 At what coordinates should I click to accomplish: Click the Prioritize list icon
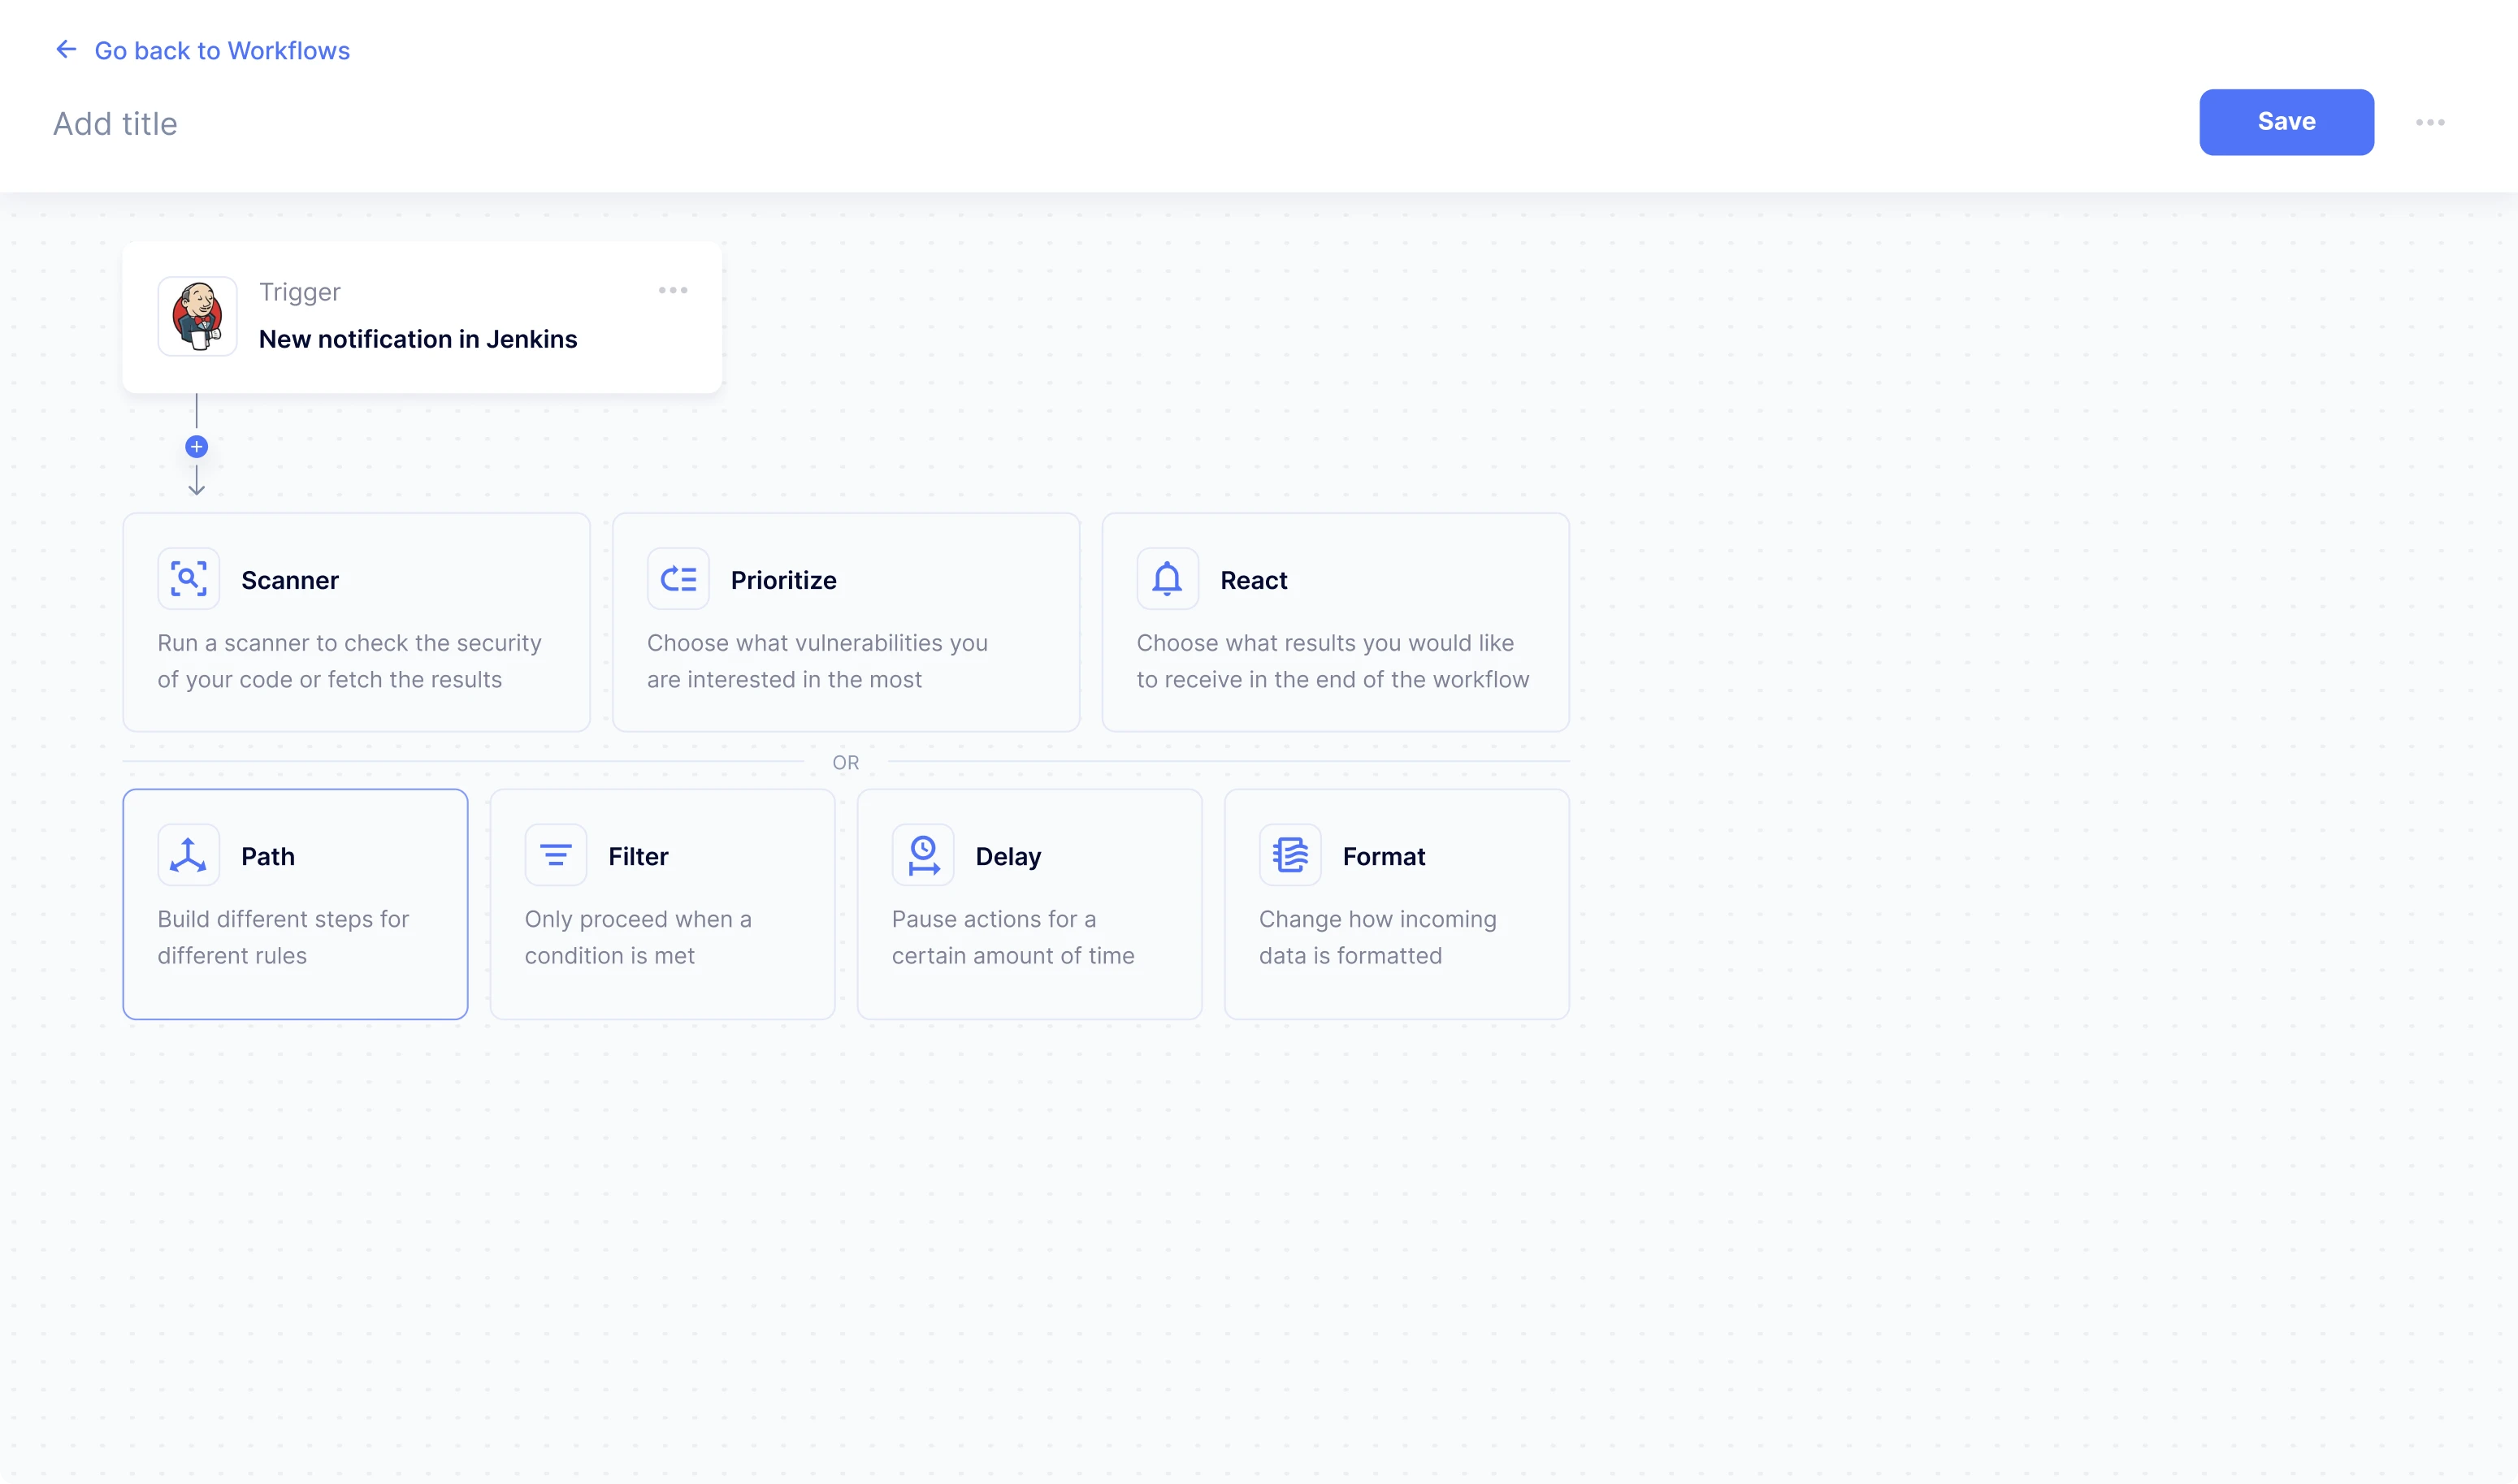point(678,578)
